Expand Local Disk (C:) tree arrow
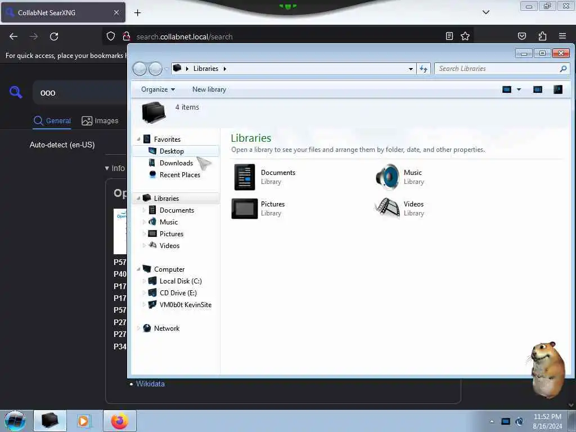This screenshot has height=432, width=576. coord(144,281)
